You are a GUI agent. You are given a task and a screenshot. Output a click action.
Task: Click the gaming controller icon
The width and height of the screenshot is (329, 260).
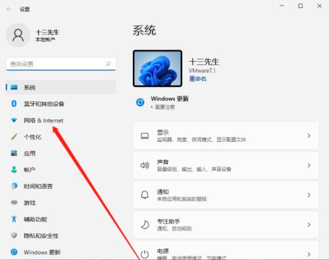[x=14, y=202]
